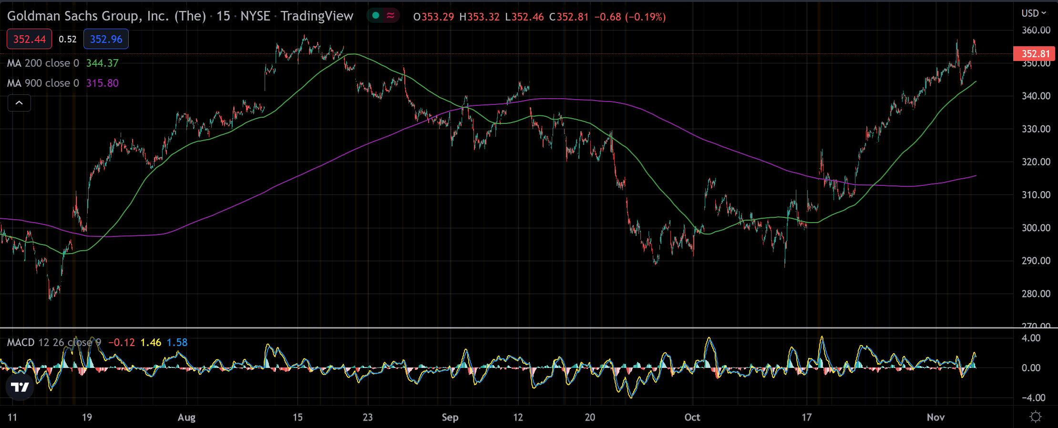Click the 280.00 price axis label

(x=1036, y=294)
